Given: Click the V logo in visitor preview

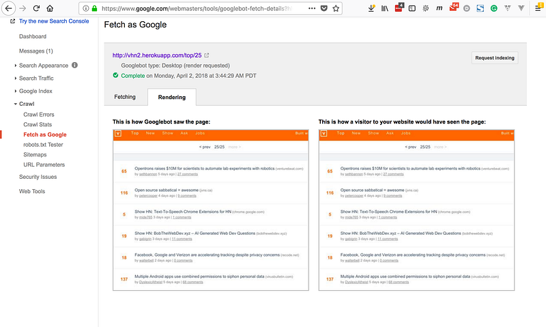Looking at the screenshot, I should [324, 133].
